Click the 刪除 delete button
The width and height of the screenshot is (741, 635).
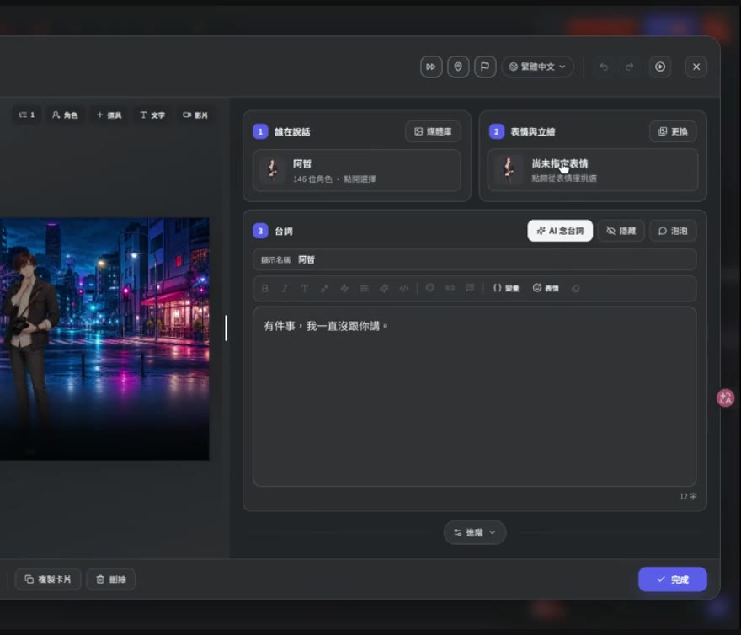coord(111,579)
